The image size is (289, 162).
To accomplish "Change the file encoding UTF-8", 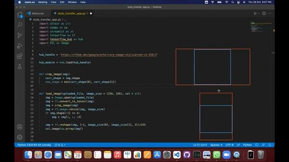I will [x=230, y=145].
